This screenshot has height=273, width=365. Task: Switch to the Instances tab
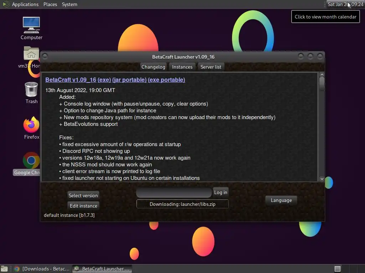182,67
